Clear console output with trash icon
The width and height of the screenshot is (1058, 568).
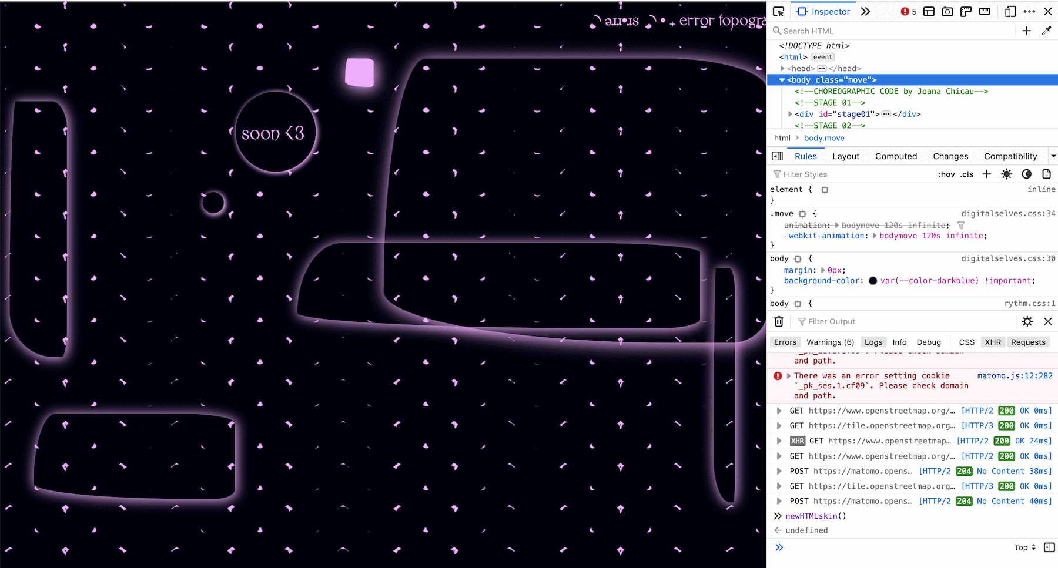pyautogui.click(x=779, y=321)
